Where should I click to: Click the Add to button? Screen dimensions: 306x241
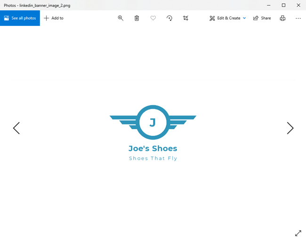click(54, 18)
